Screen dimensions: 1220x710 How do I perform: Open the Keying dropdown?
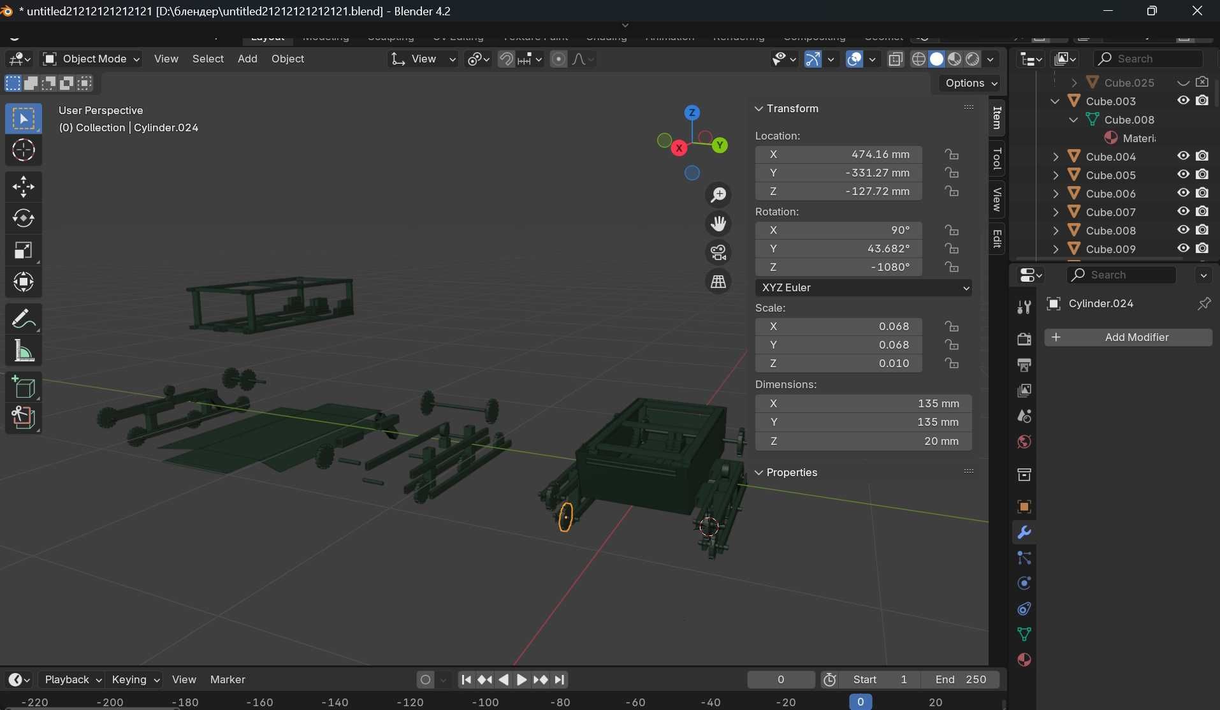tap(135, 679)
